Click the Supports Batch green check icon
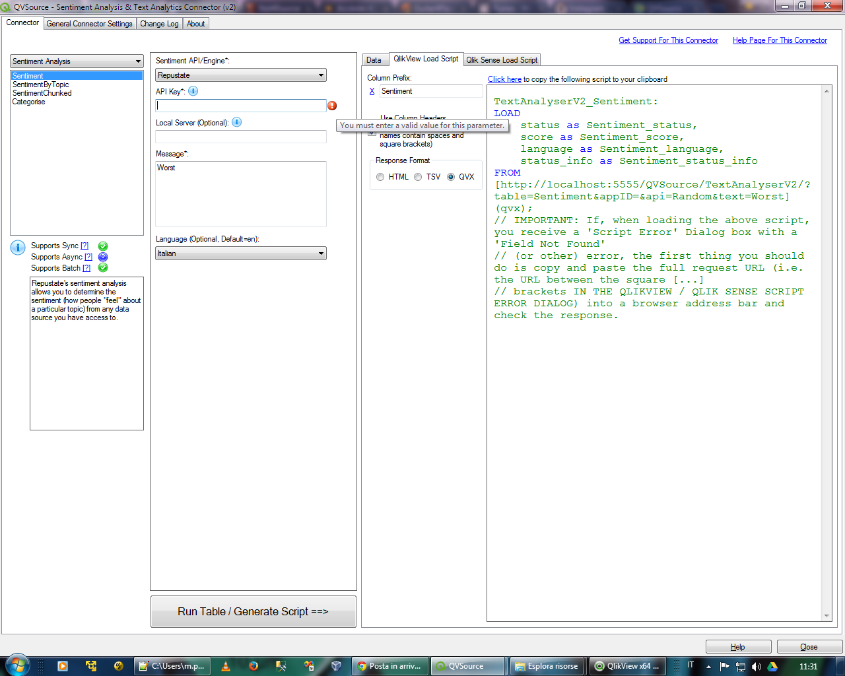This screenshot has width=845, height=676. coord(103,268)
